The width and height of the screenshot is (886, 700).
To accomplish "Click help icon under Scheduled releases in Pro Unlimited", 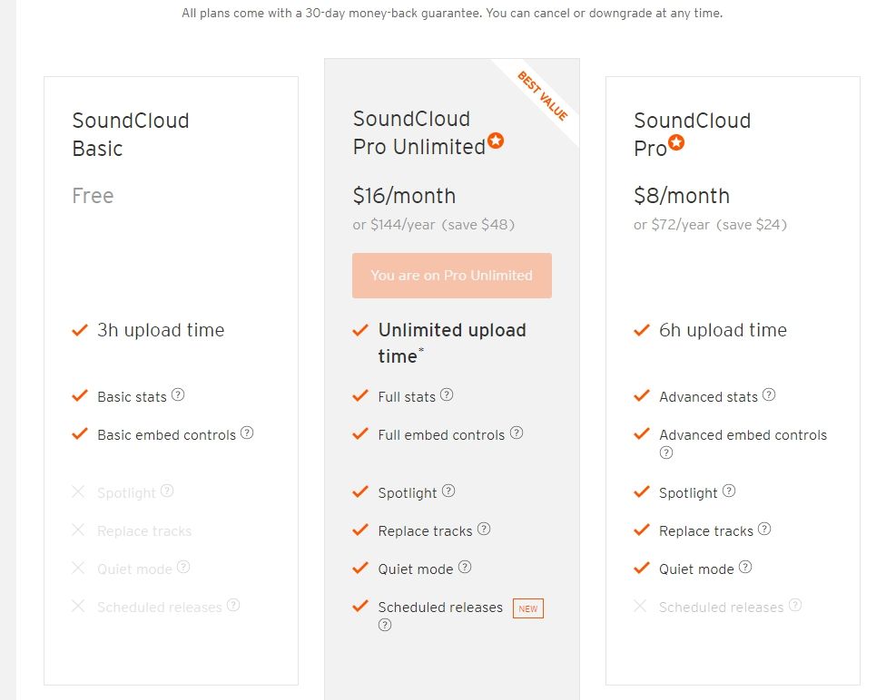I will (x=385, y=625).
